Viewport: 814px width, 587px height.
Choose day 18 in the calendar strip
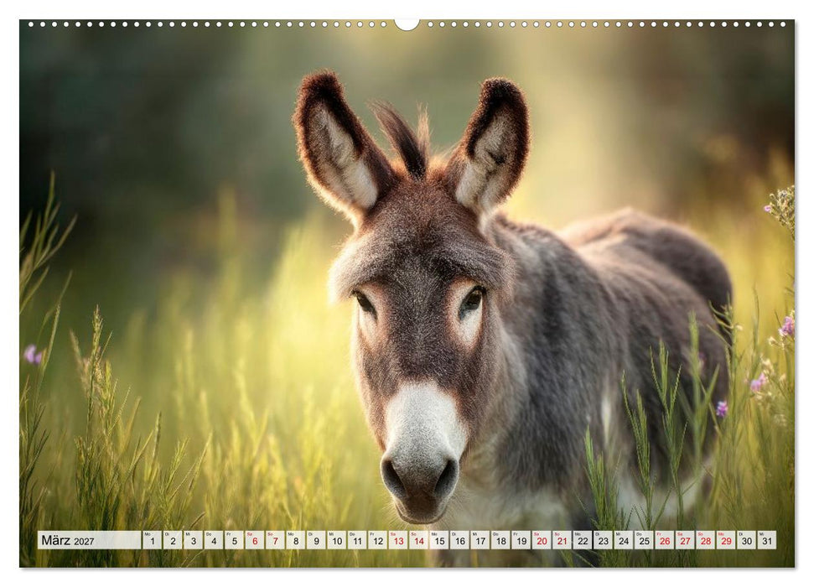[x=500, y=540]
